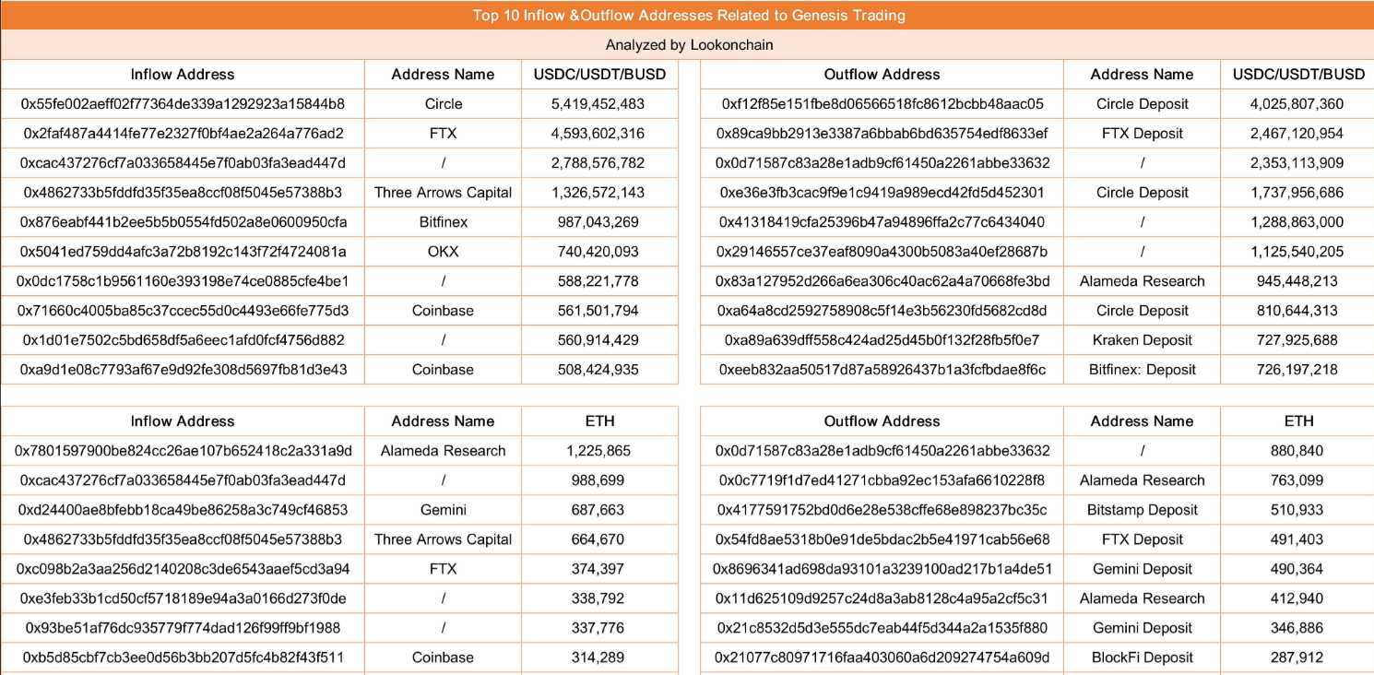Open unnamed inflow address 0x1d01e750
Screen dimensions: 1374x675
point(183,340)
